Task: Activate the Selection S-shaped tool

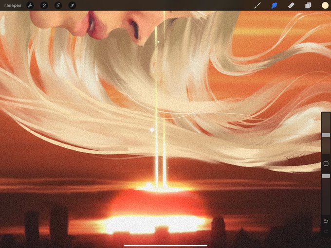Action: [58, 5]
